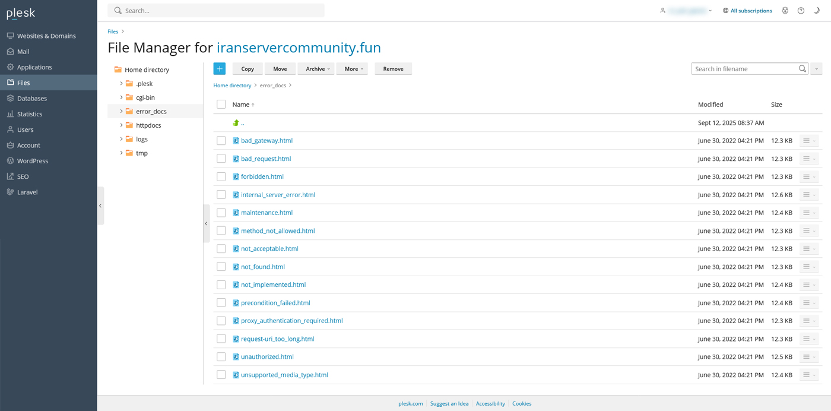Open WordPress from the sidebar
Viewport: 831px width, 411px height.
coord(33,161)
